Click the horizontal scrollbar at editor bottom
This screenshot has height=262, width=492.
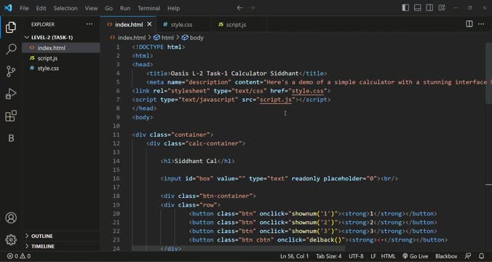[239, 248]
